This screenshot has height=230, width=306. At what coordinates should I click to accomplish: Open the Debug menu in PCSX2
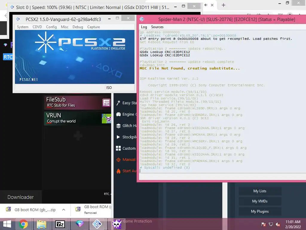(x=78, y=27)
